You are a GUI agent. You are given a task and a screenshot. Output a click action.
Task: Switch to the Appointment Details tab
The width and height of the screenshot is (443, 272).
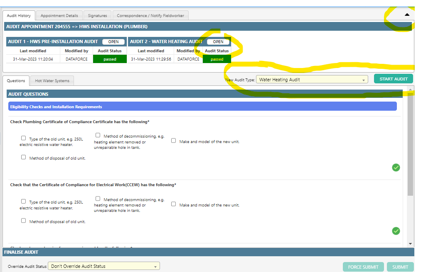click(59, 16)
